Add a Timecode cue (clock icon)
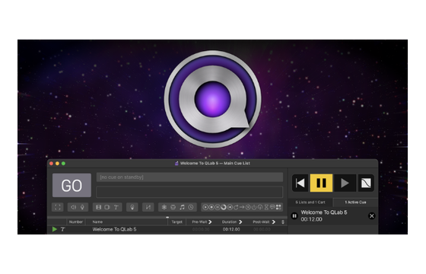Image resolution: width=426 pixels, height=274 pixels. coord(191,207)
